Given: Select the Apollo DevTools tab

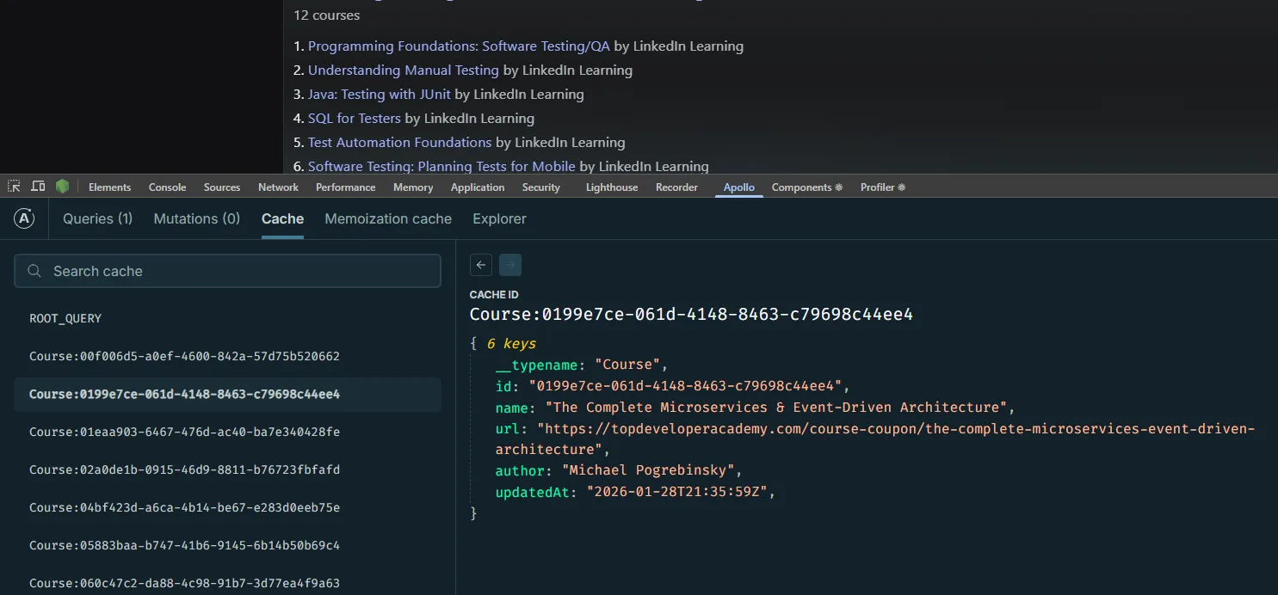Looking at the screenshot, I should 739,187.
